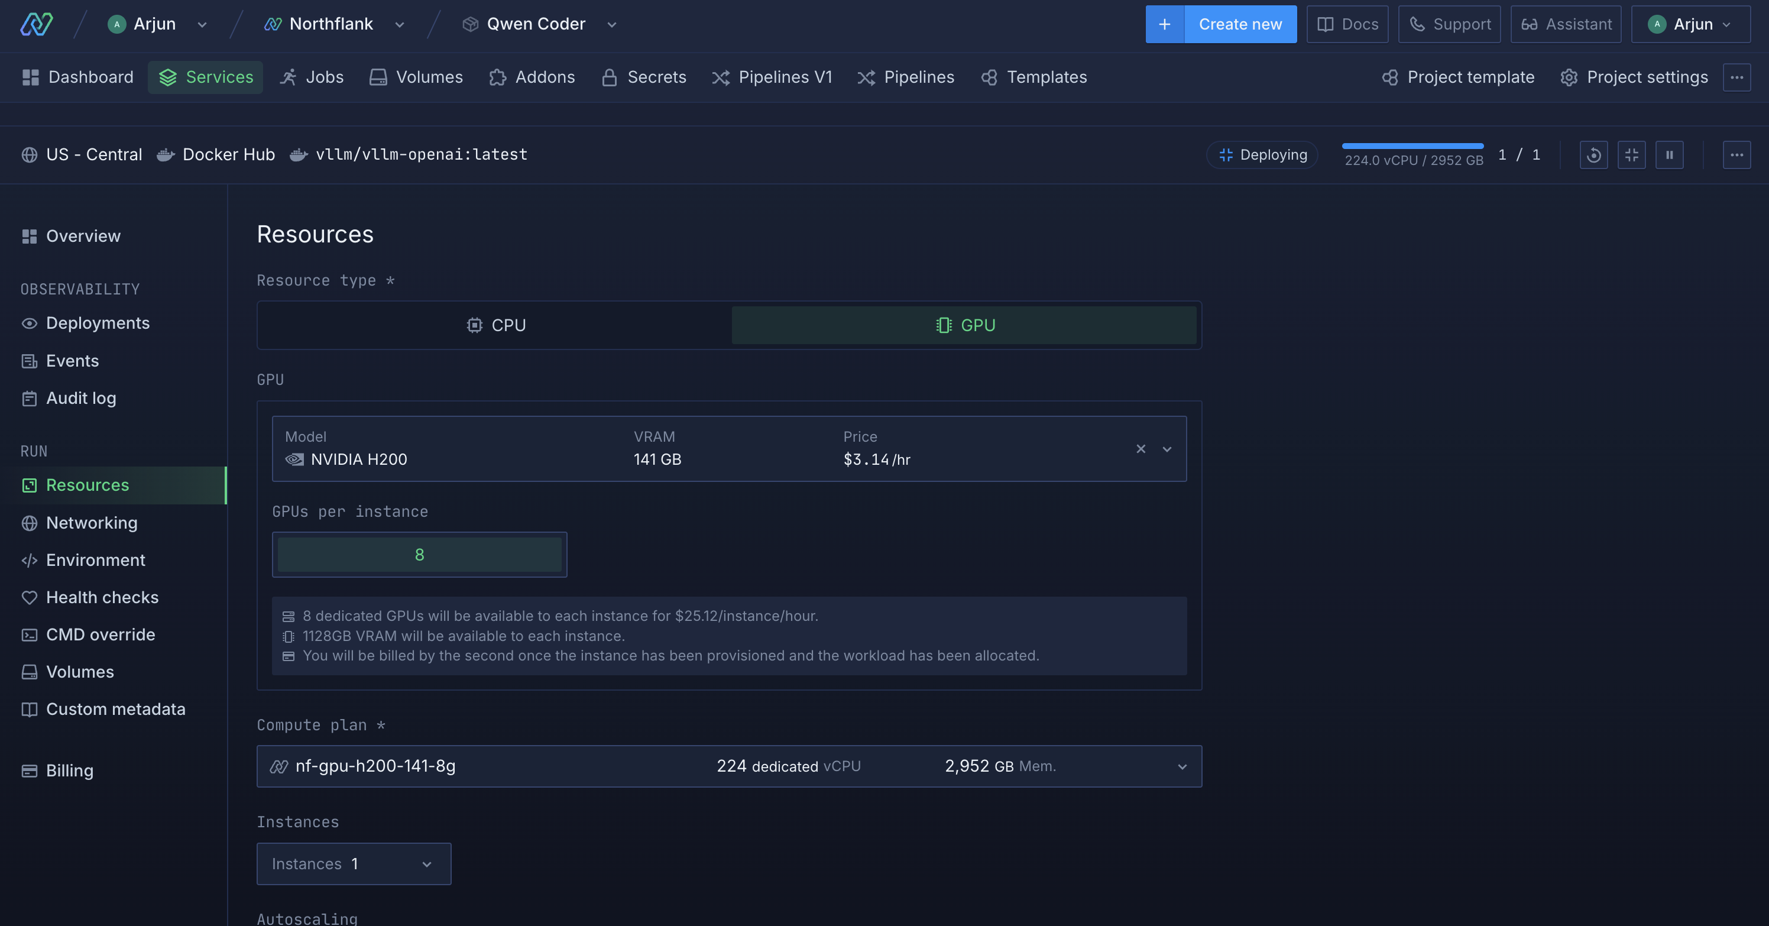Select the Services tab

point(205,77)
